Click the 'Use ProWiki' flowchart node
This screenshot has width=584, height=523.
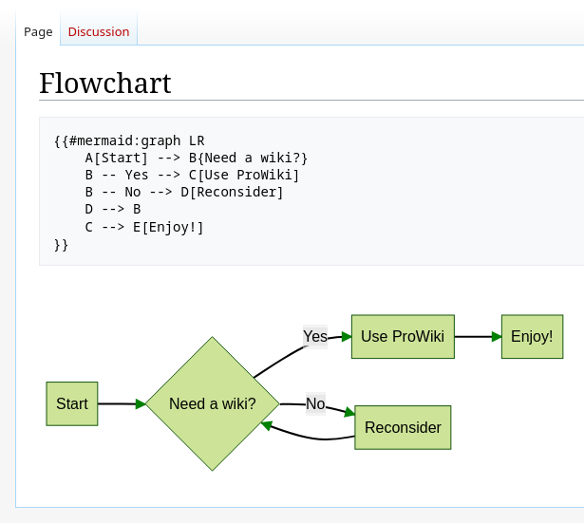pos(403,337)
